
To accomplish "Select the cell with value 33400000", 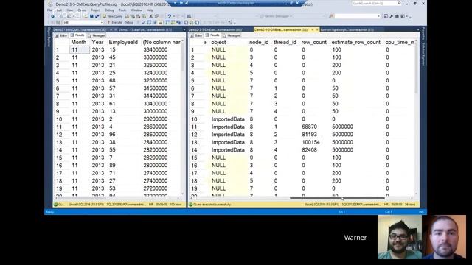I will point(156,50).
